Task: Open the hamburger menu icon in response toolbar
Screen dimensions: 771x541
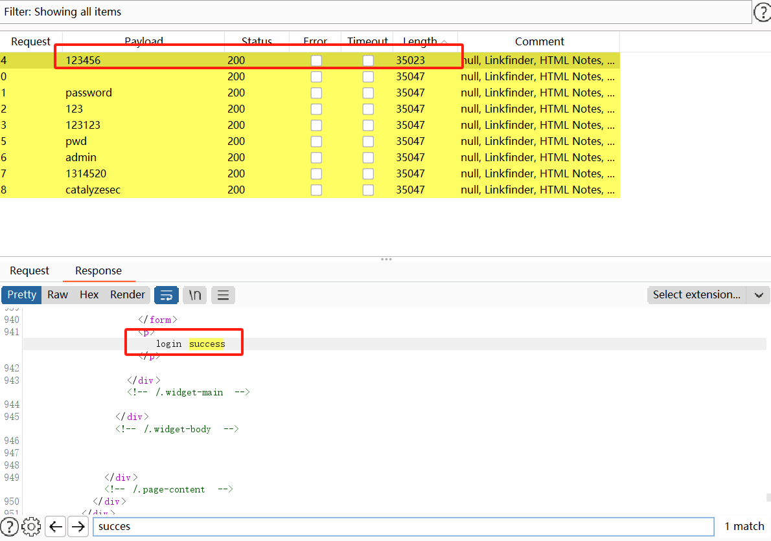Action: coord(224,295)
